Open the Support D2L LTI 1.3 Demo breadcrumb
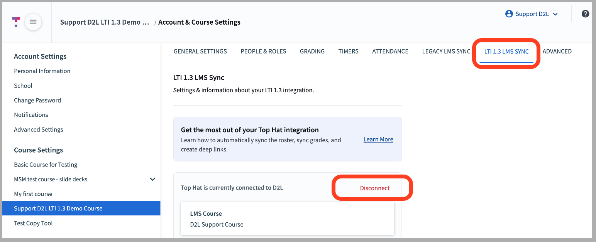 [x=104, y=22]
